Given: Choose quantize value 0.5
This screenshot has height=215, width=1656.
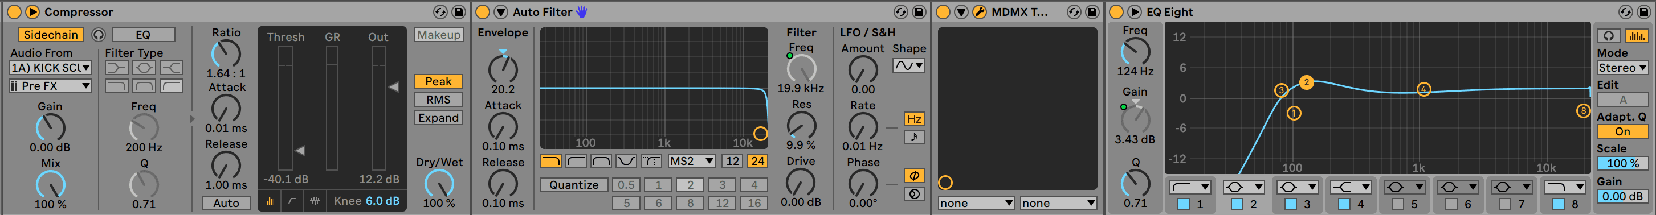Looking at the screenshot, I should pos(626,185).
